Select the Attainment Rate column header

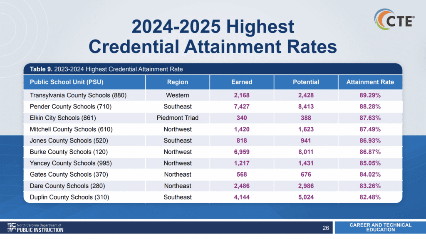[370, 82]
